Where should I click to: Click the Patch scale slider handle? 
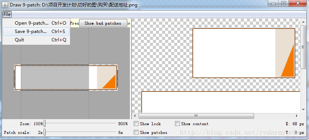point(45,132)
